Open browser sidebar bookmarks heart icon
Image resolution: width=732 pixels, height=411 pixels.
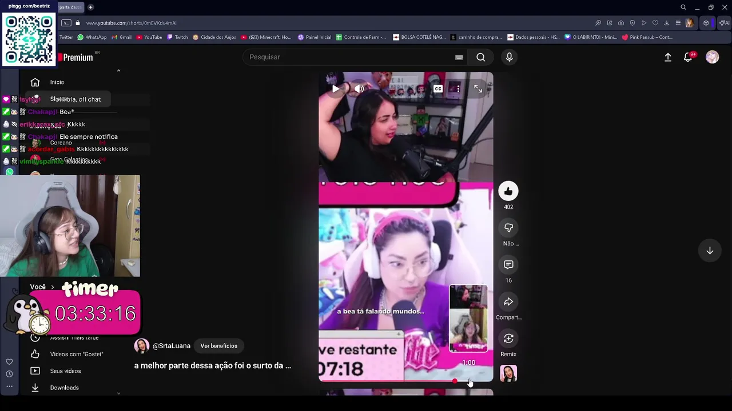(x=9, y=362)
